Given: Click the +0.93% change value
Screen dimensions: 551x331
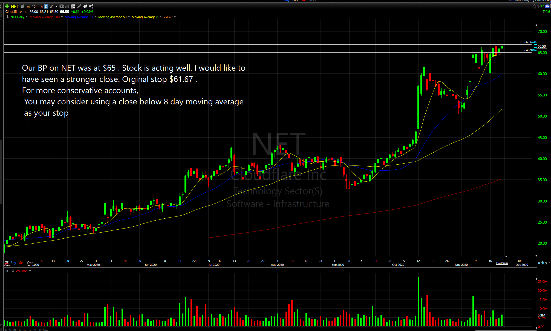Looking at the screenshot, I should [x=87, y=12].
